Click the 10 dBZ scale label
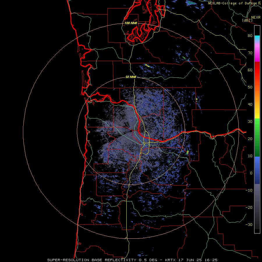 (250, 156)
